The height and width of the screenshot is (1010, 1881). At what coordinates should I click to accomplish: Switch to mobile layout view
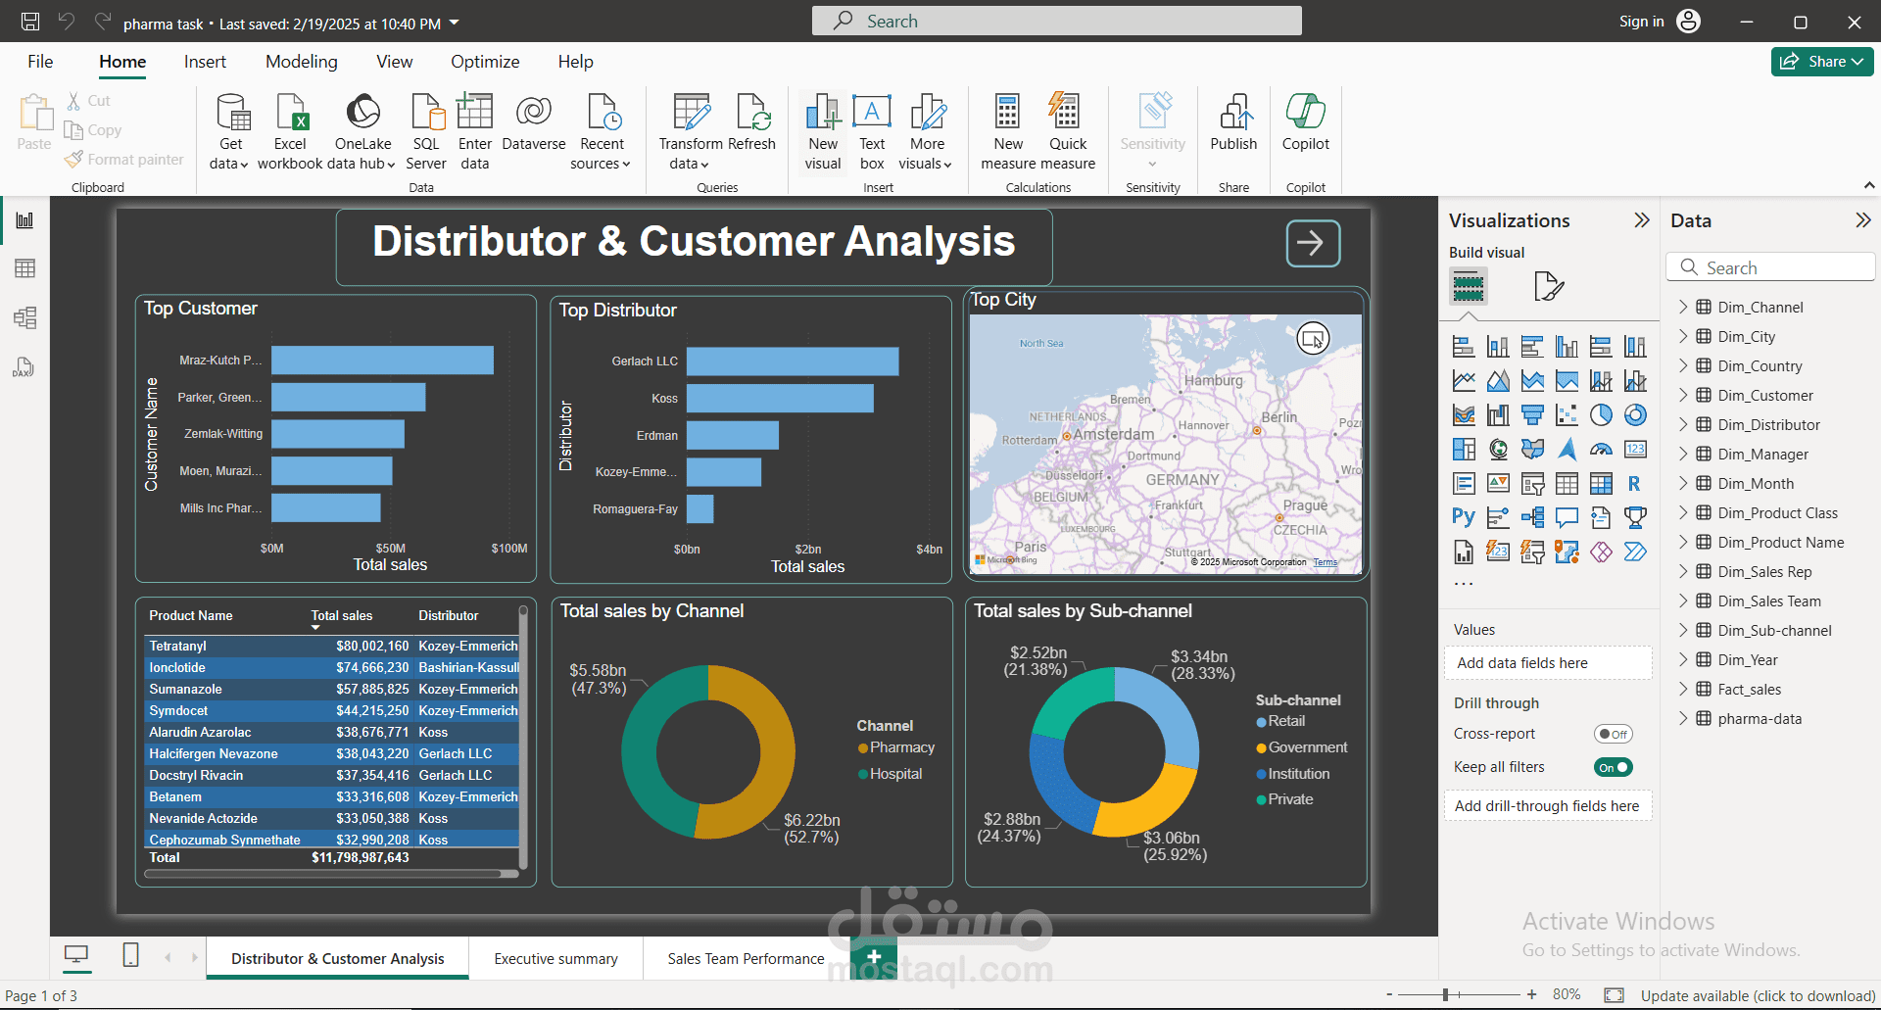pyautogui.click(x=130, y=955)
